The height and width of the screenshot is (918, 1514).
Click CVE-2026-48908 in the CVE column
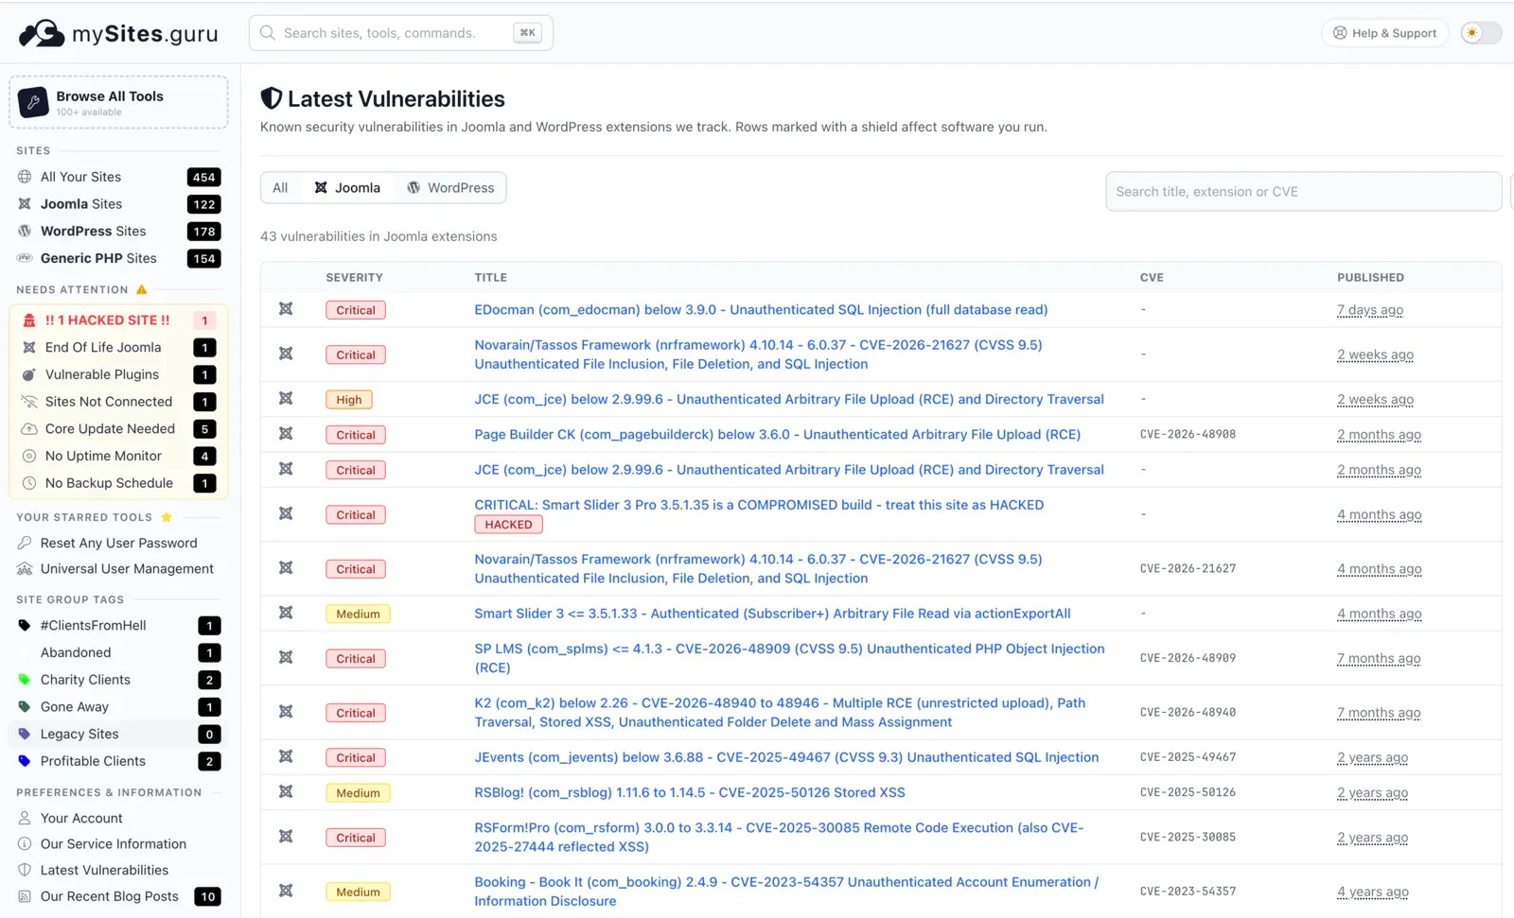(1188, 435)
